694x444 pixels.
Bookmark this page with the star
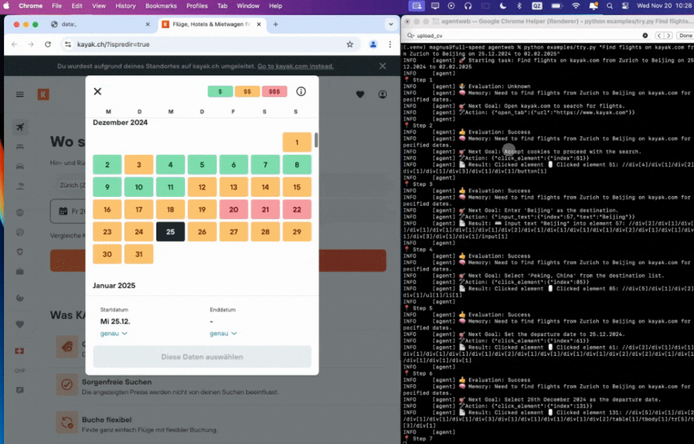pos(350,44)
